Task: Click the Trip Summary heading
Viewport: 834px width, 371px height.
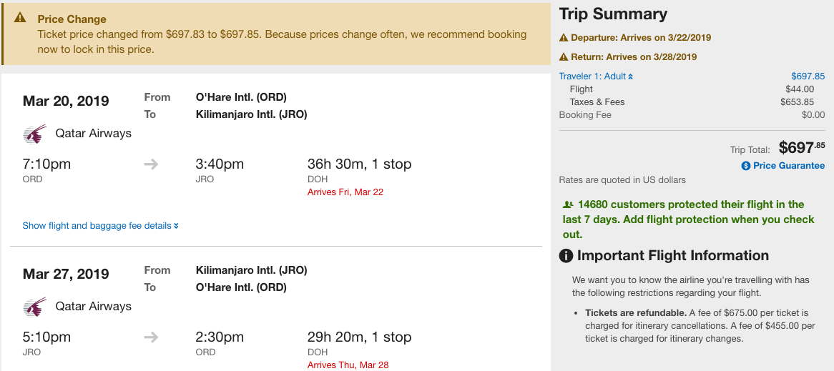Action: (613, 14)
